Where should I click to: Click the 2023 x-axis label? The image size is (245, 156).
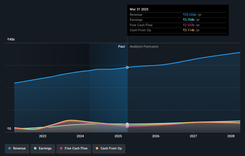[43, 136]
